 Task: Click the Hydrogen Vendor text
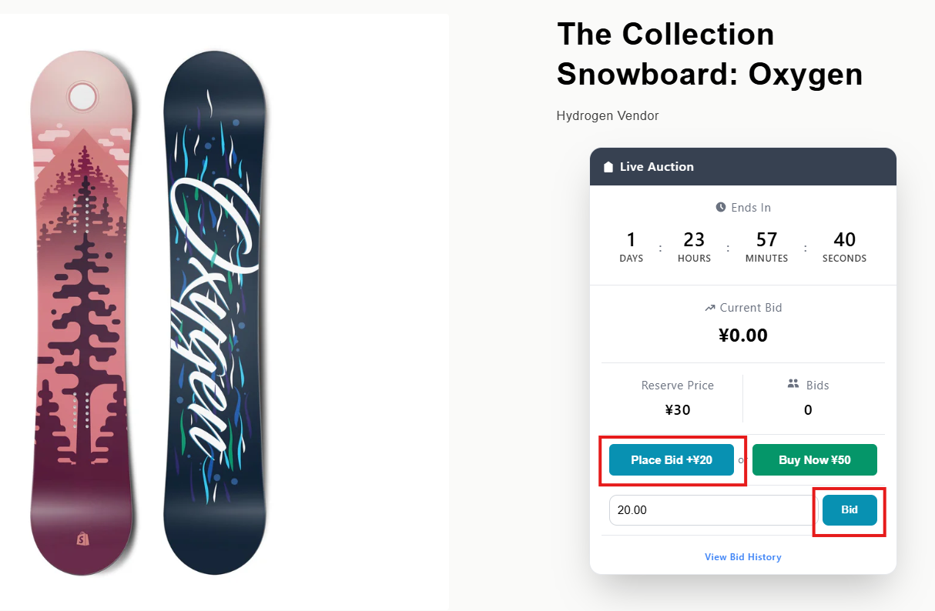tap(607, 116)
